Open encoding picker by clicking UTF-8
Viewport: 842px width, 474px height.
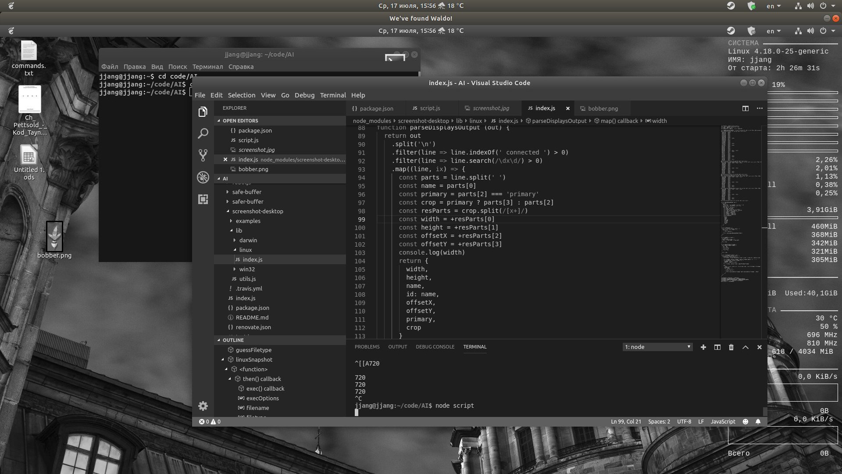(x=684, y=421)
